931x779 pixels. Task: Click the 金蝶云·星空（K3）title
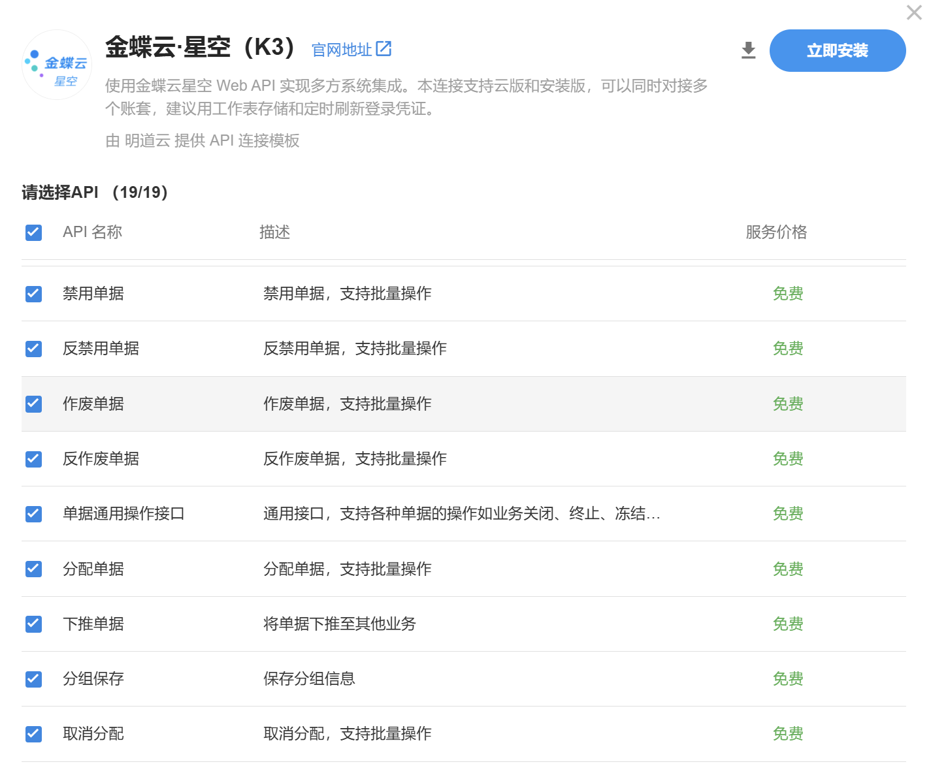pos(201,48)
